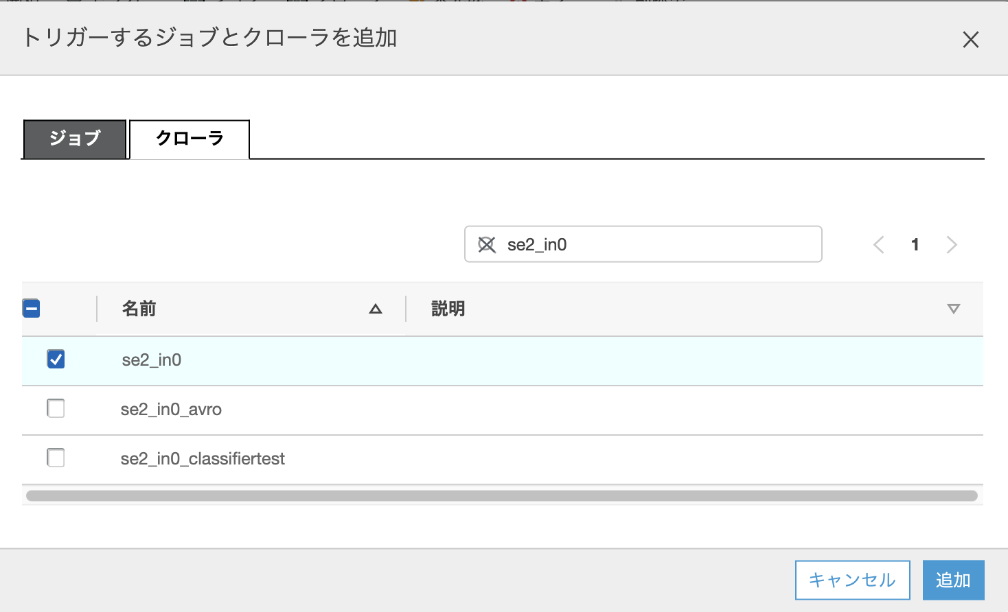Click the 追加 button
The width and height of the screenshot is (1008, 612).
click(x=953, y=580)
